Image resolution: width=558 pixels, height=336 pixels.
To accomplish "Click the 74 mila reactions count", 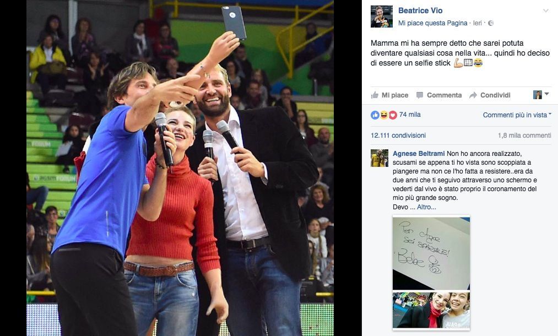I will click(x=410, y=115).
